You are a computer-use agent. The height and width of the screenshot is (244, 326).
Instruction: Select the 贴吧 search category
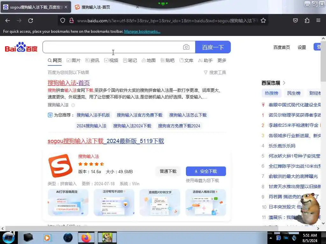167,60
